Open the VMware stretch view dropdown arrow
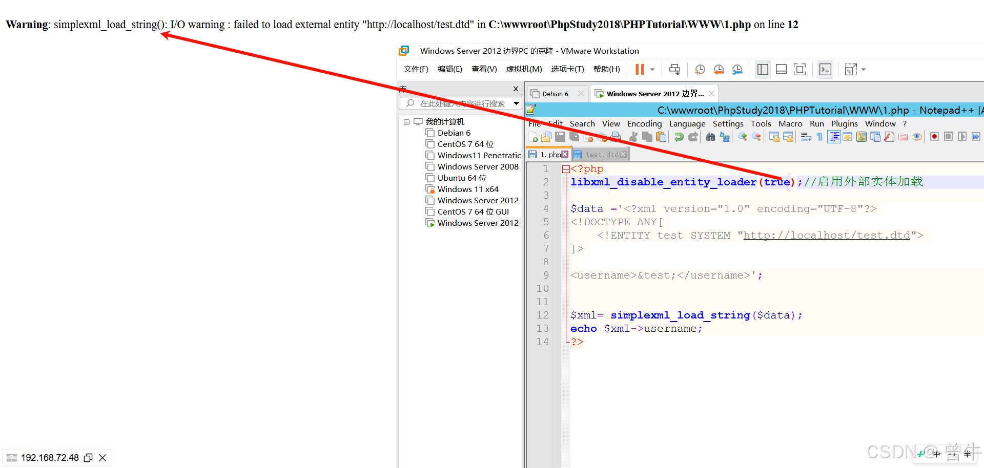The image size is (984, 468). tap(864, 70)
